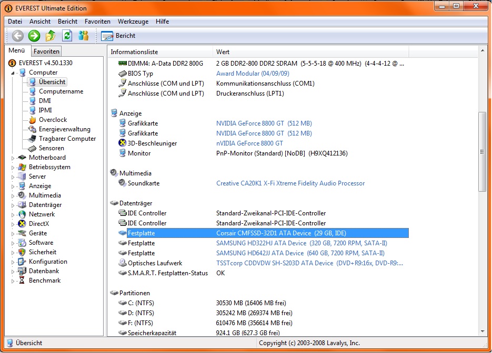Click the Netzwerk globe icon
Screen dimensions: 492x353
[22, 214]
